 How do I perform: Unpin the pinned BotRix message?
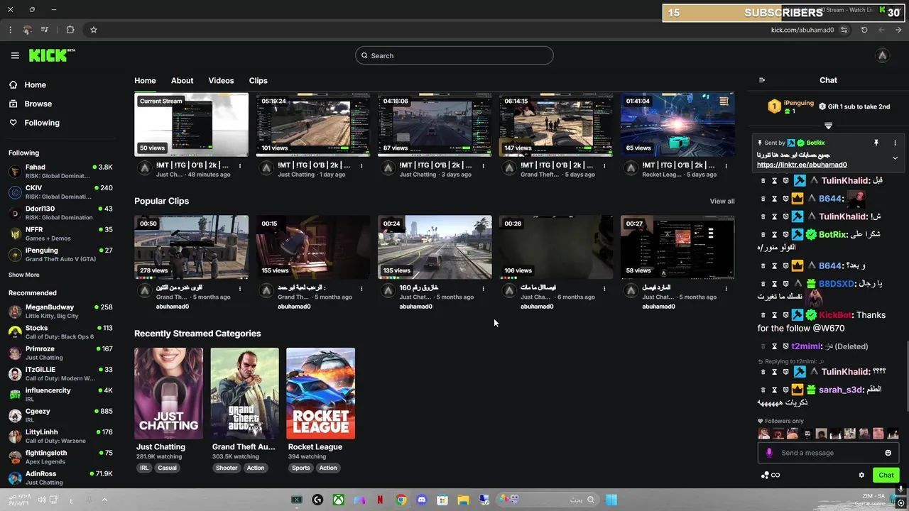(876, 143)
